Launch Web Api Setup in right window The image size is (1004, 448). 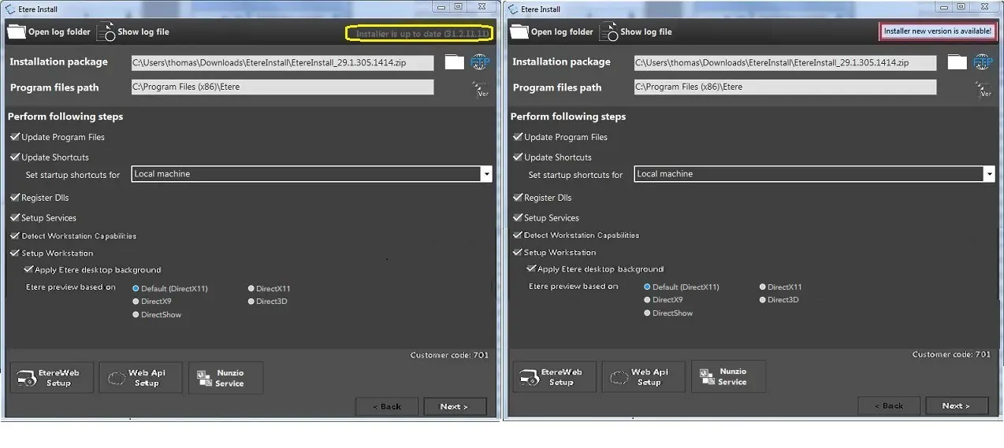click(641, 377)
